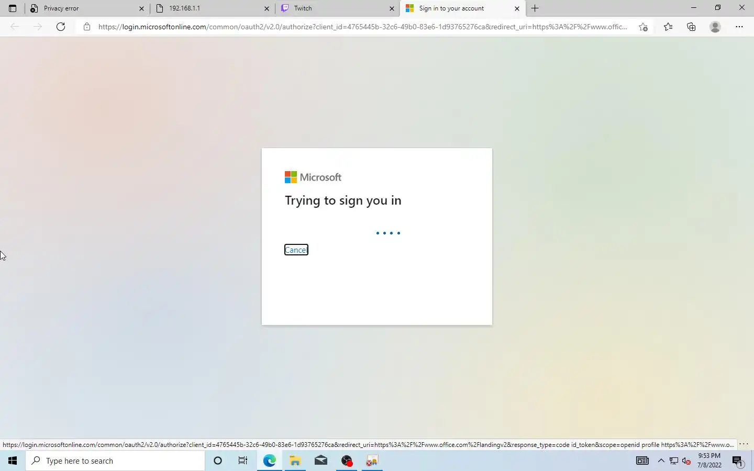Open the tab actions menu icon

click(x=13, y=8)
